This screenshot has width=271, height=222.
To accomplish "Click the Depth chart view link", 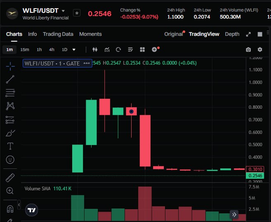I will tap(232, 34).
